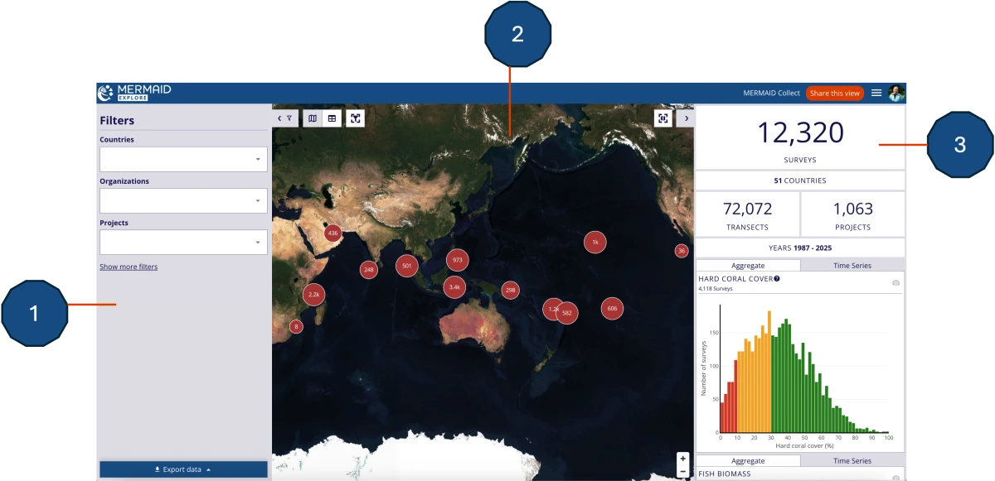Expand the Export data menu
The height and width of the screenshot is (481, 995).
tap(183, 469)
